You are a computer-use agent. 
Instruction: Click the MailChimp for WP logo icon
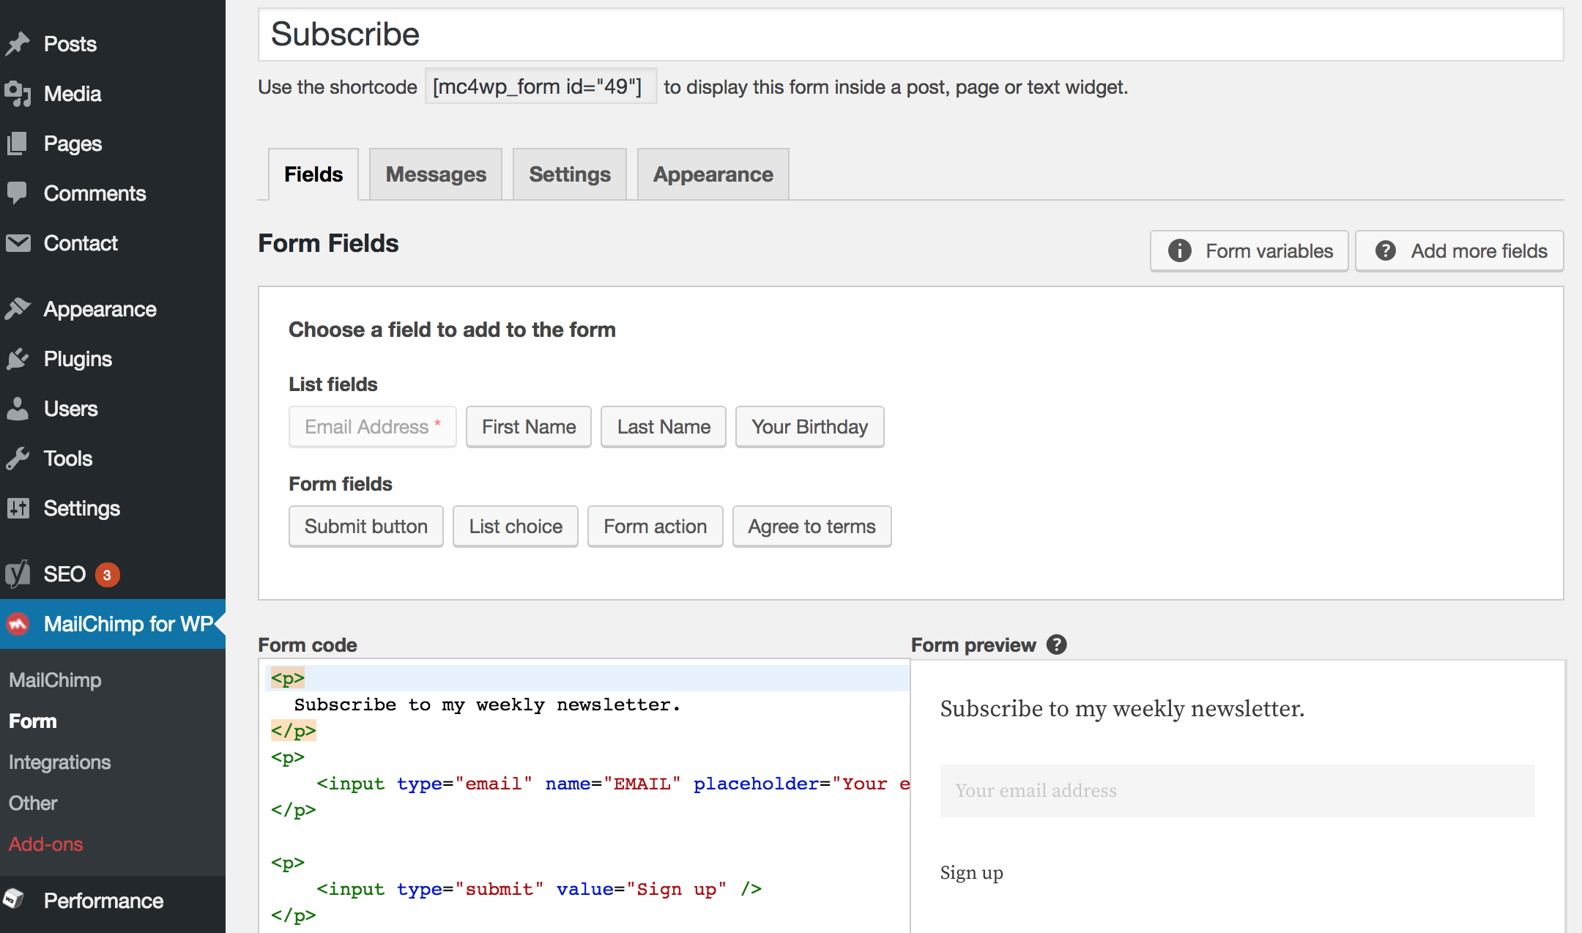(x=18, y=624)
